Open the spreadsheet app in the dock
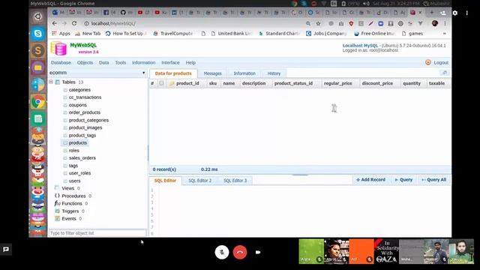 38,118
